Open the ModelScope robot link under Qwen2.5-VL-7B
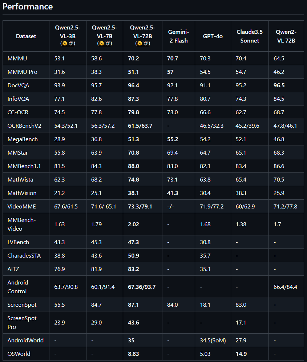The image size is (307, 362). click(108, 43)
